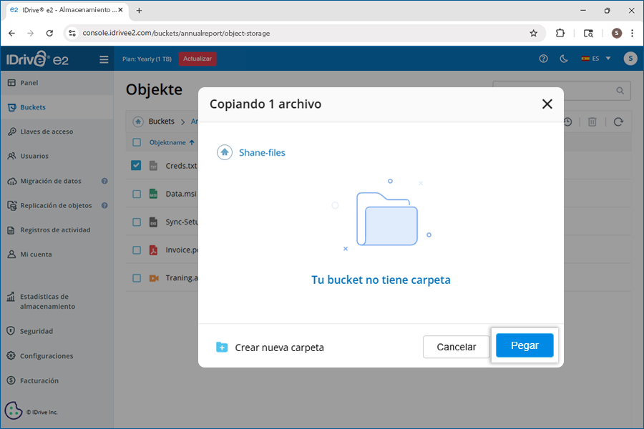Click the Replicación de objetos help icon
This screenshot has width=644, height=429.
[x=104, y=205]
